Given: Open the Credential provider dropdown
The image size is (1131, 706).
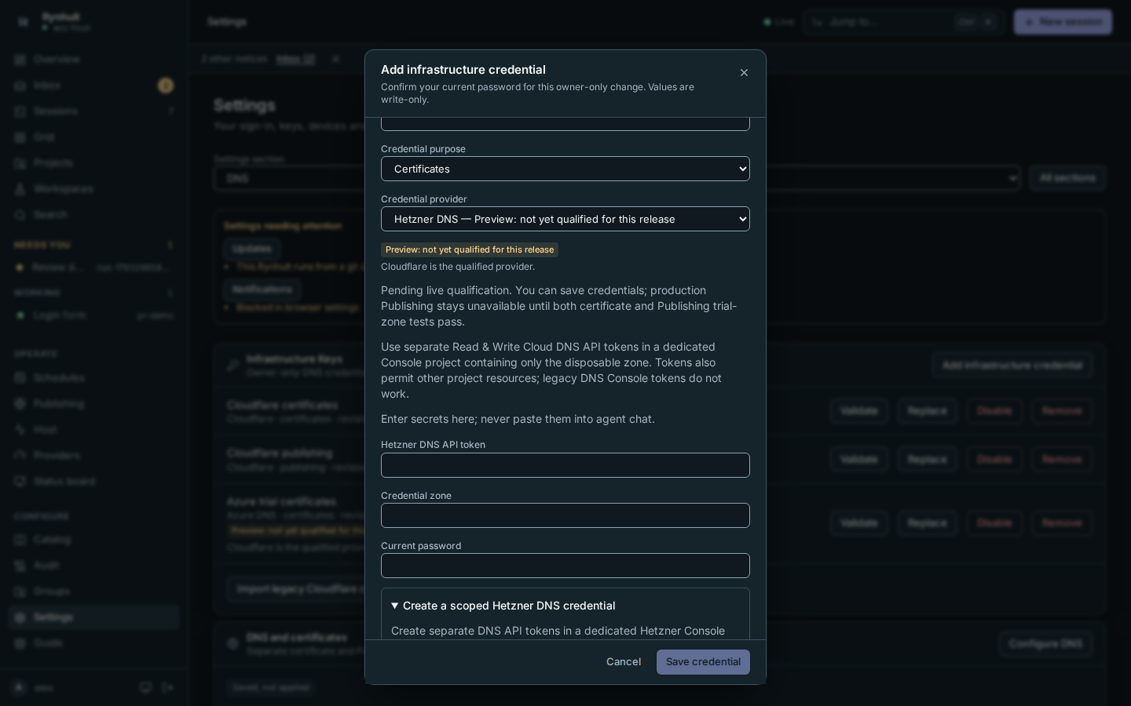Looking at the screenshot, I should coord(565,219).
